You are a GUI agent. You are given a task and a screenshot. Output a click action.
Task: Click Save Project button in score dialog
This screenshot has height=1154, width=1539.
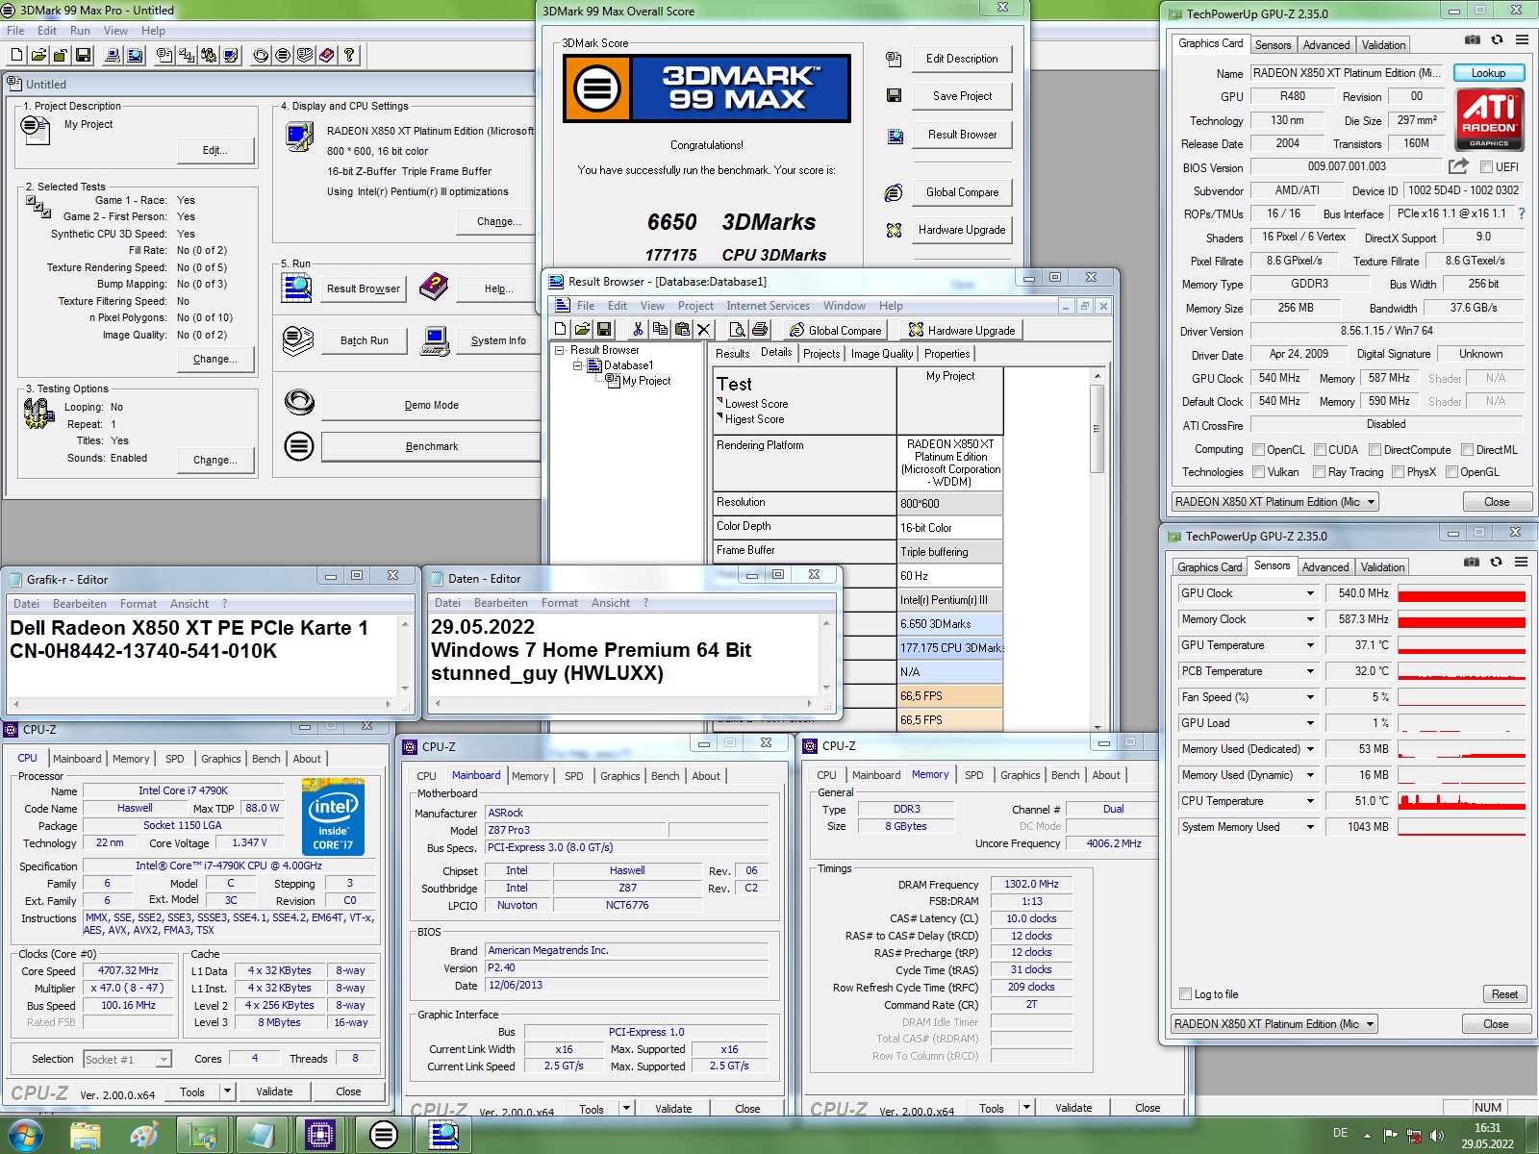click(962, 96)
